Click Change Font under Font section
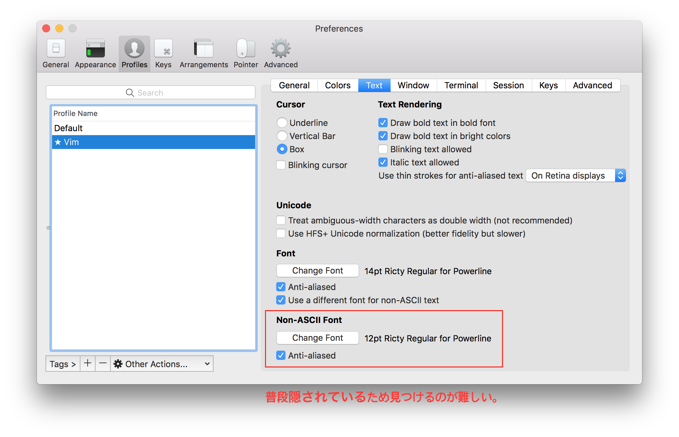This screenshot has height=437, width=679. click(317, 270)
